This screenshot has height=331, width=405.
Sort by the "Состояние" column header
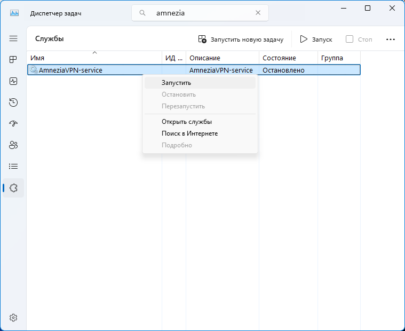point(279,58)
